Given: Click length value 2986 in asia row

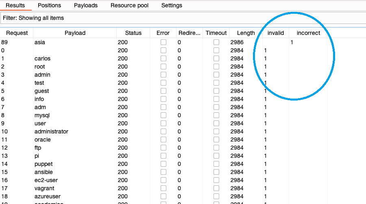Looking at the screenshot, I should 237,42.
